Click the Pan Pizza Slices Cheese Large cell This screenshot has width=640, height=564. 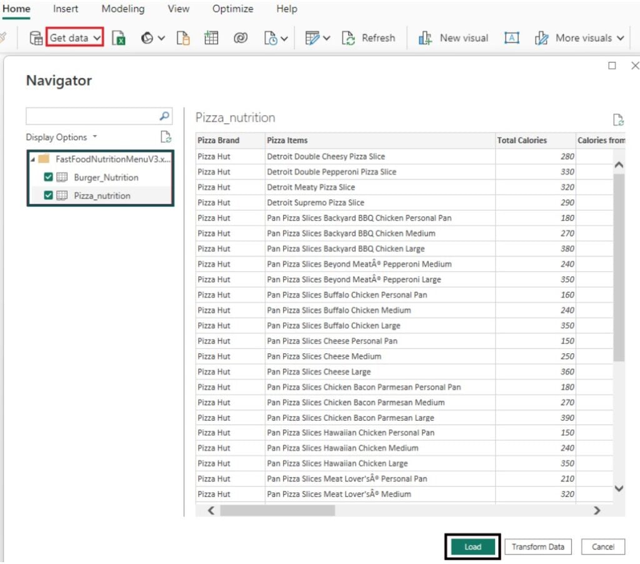(x=380, y=371)
